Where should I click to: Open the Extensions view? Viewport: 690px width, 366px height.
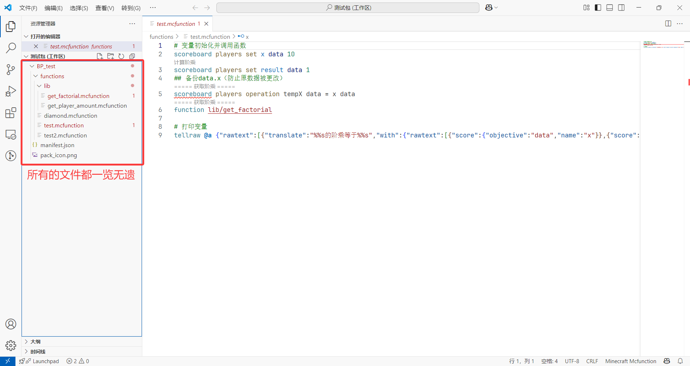click(x=11, y=113)
